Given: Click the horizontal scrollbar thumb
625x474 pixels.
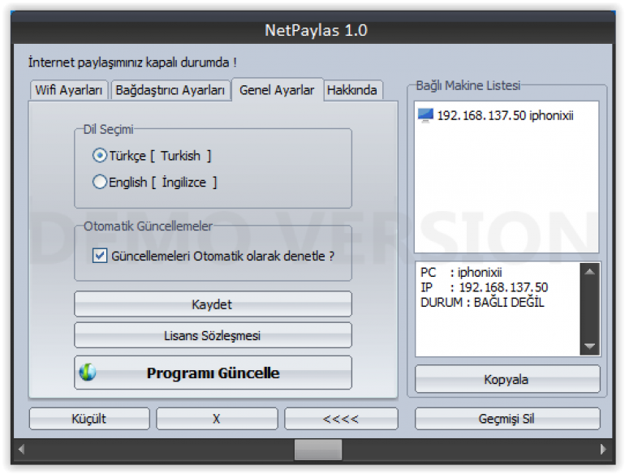Looking at the screenshot, I should click(318, 450).
